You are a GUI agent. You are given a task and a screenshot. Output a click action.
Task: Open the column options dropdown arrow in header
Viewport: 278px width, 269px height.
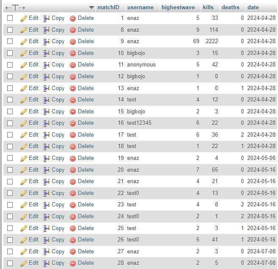click(x=91, y=8)
